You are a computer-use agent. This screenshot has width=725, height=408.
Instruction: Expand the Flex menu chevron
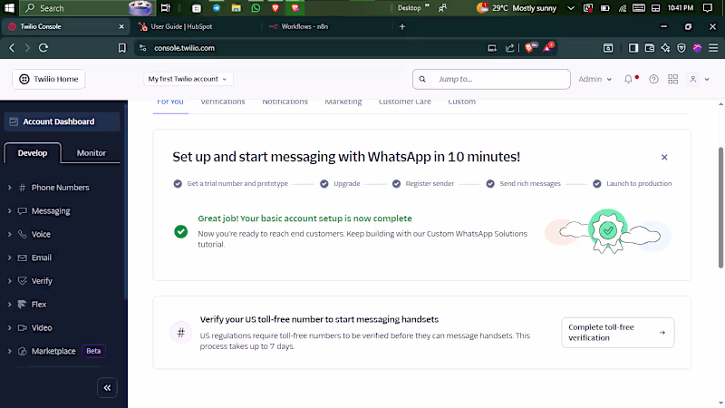tap(9, 305)
